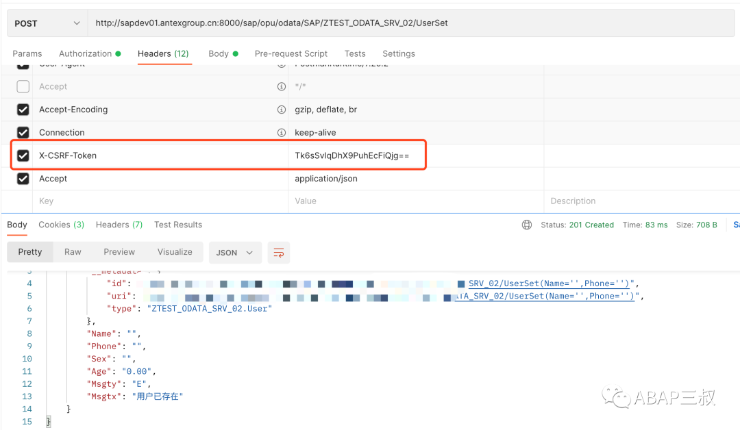The image size is (740, 430).
Task: Open the Authorization tab
Action: point(90,53)
